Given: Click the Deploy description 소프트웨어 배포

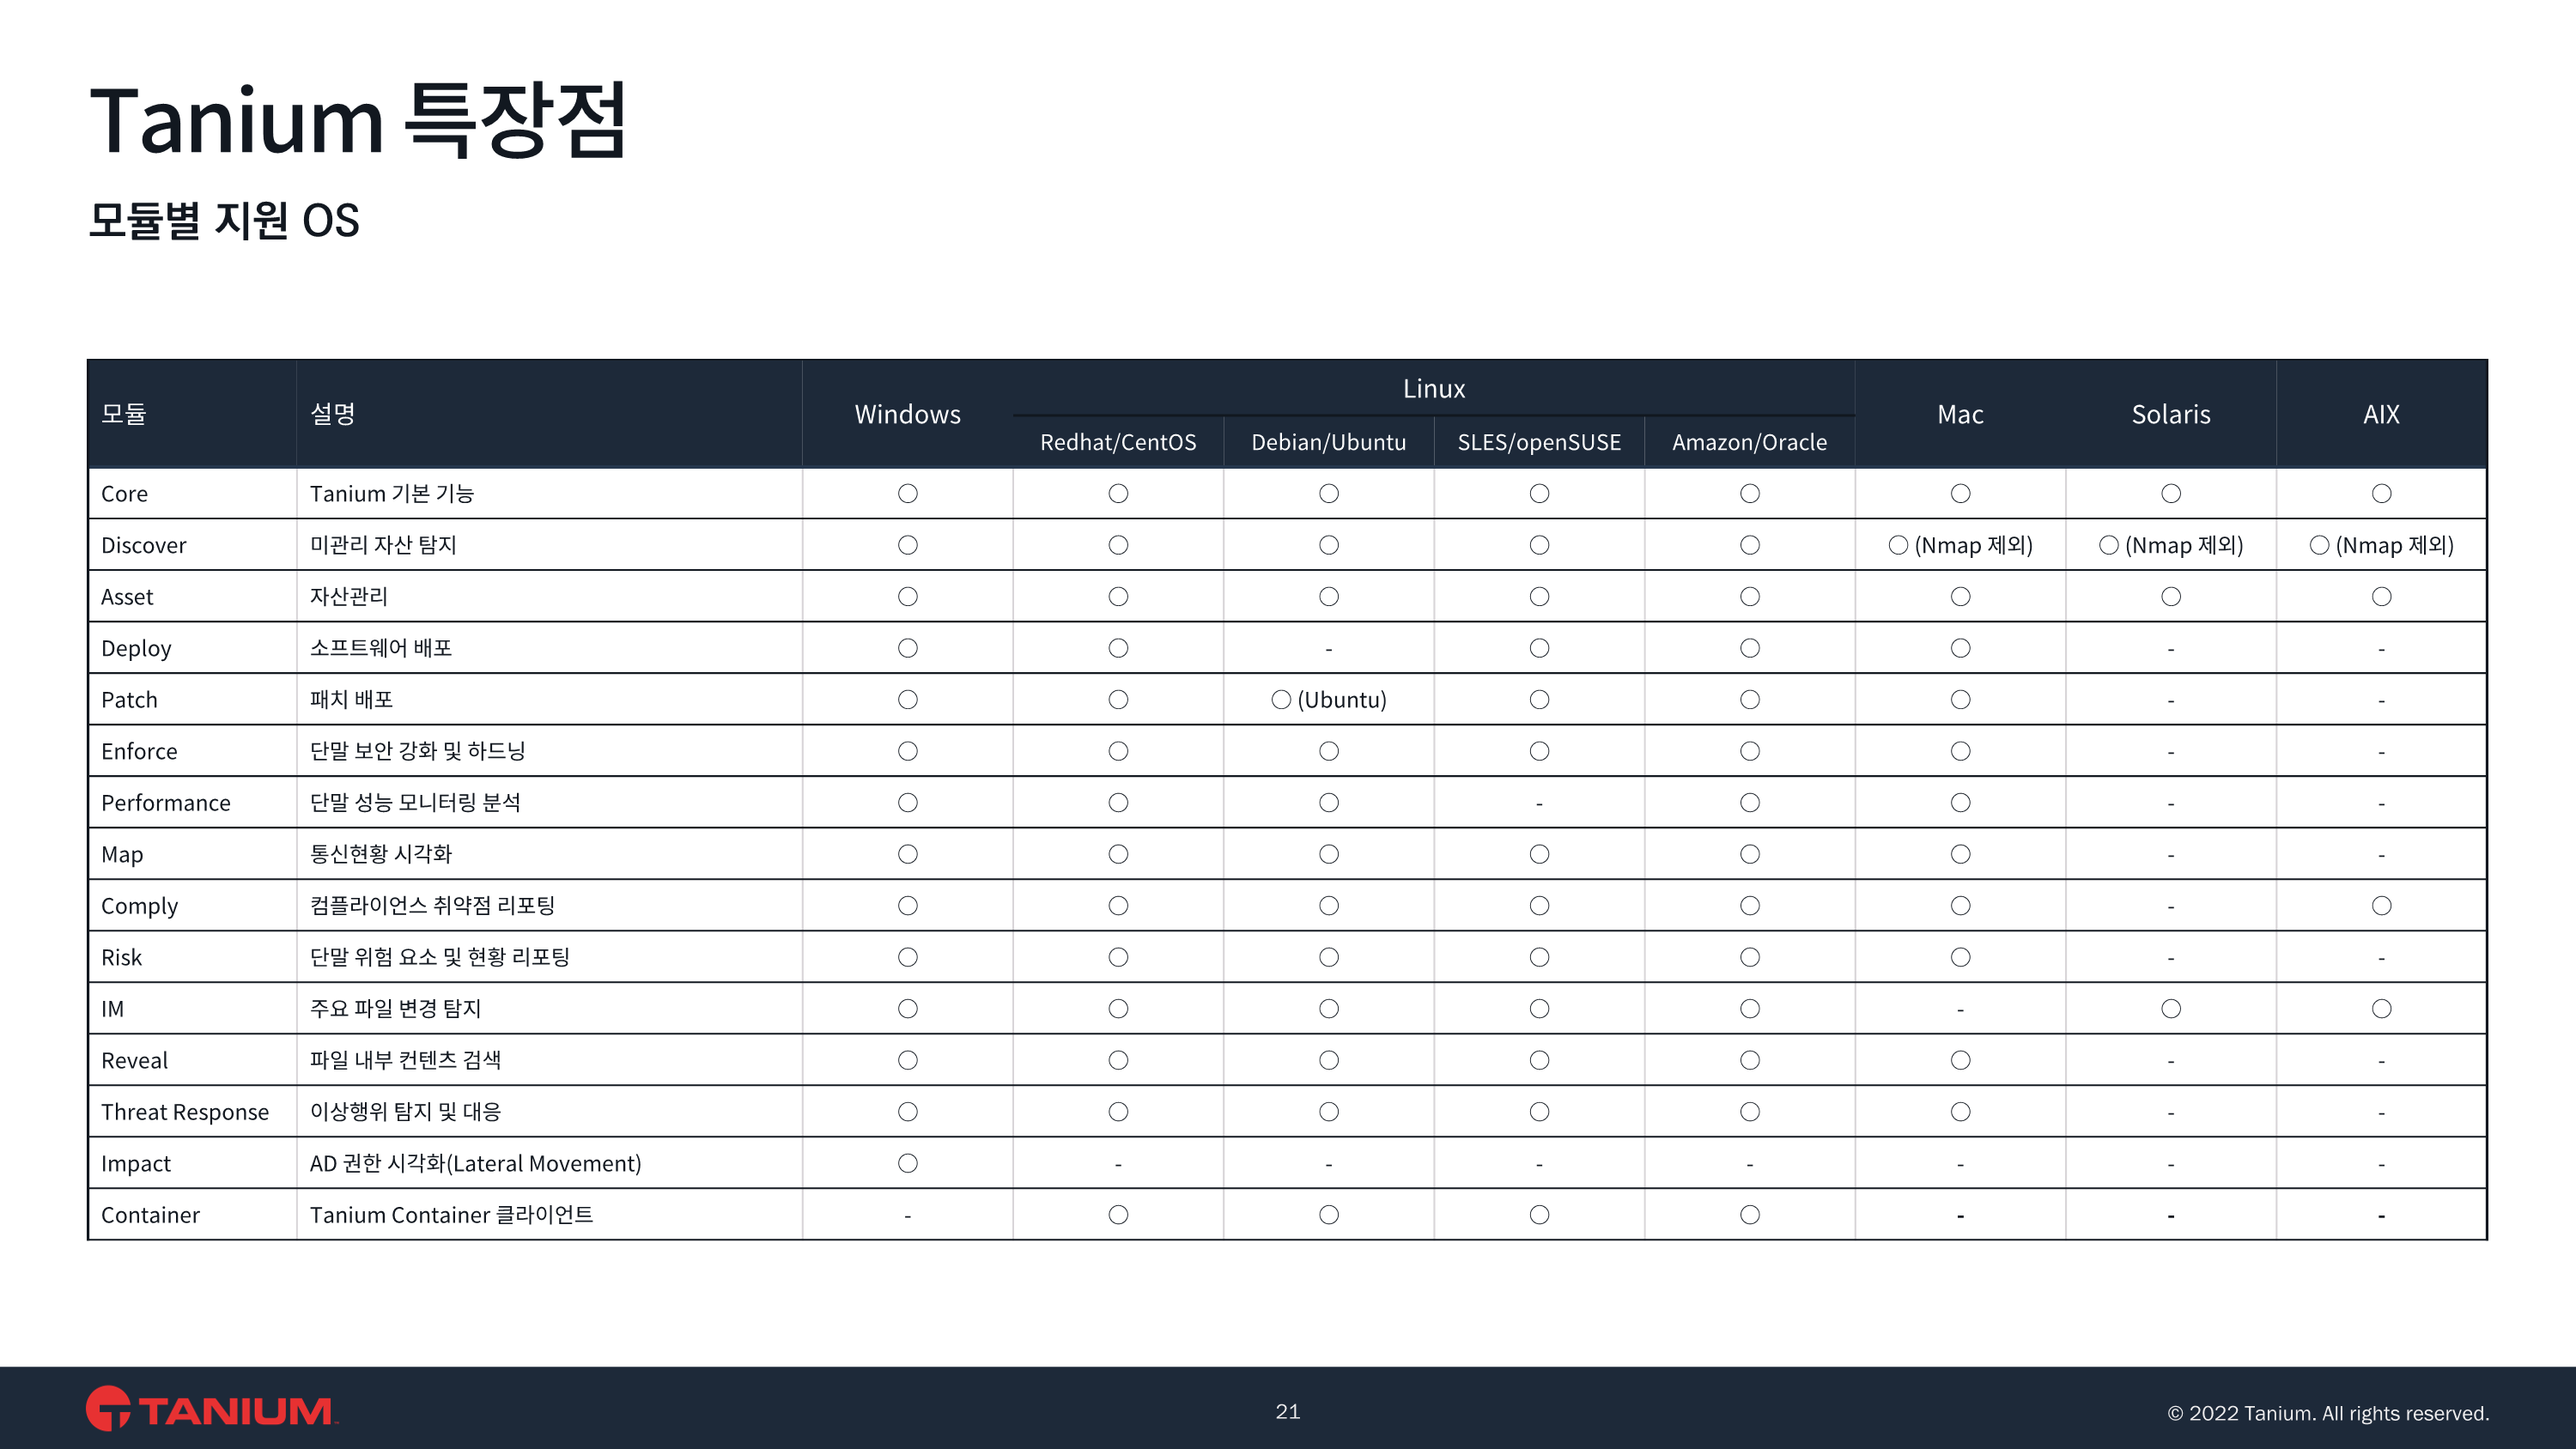Looking at the screenshot, I should (381, 648).
